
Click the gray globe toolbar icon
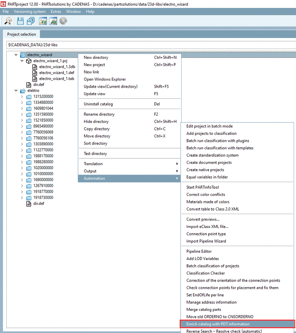click(x=63, y=21)
